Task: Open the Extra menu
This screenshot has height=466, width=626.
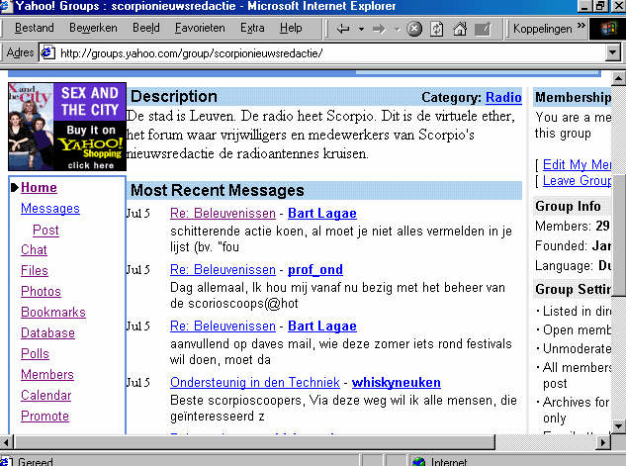Action: pos(252,28)
